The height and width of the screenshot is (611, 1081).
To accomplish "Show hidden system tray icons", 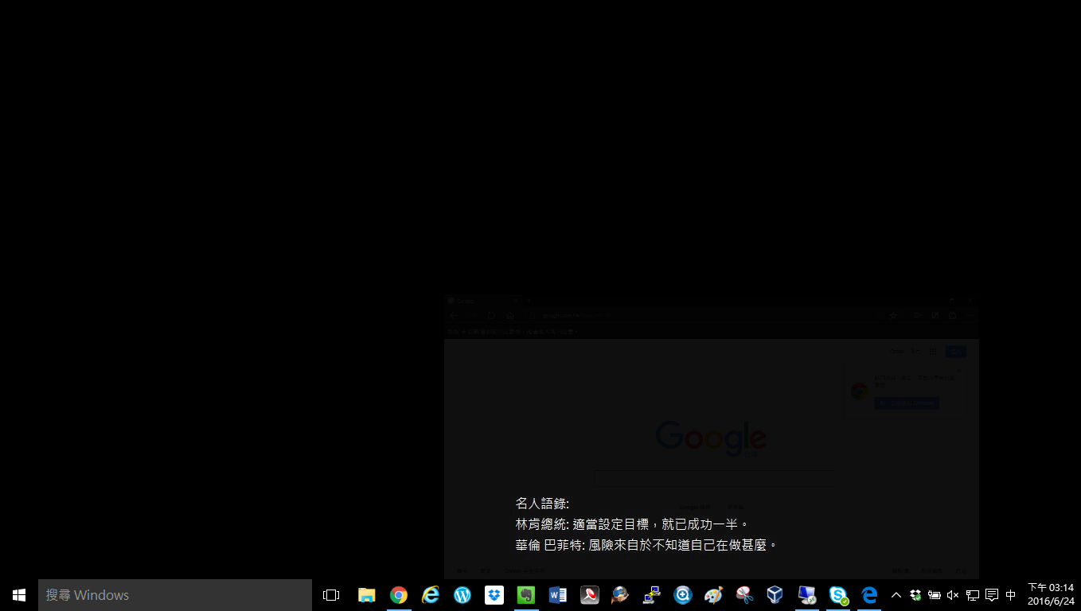I will [896, 595].
